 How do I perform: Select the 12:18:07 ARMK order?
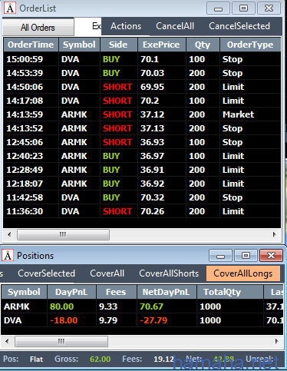point(142,184)
